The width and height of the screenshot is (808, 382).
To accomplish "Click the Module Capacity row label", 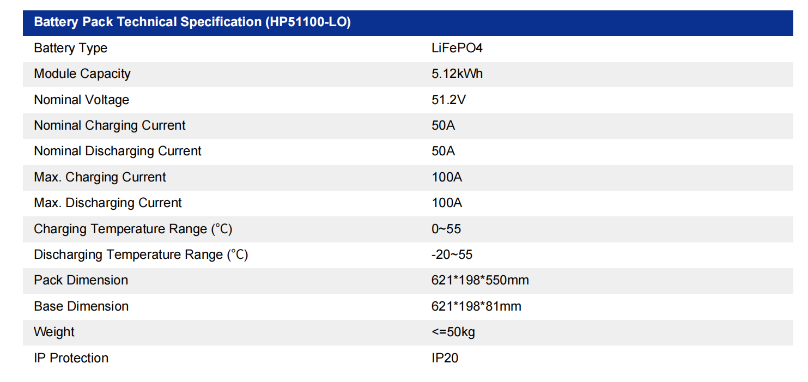I will click(x=82, y=74).
